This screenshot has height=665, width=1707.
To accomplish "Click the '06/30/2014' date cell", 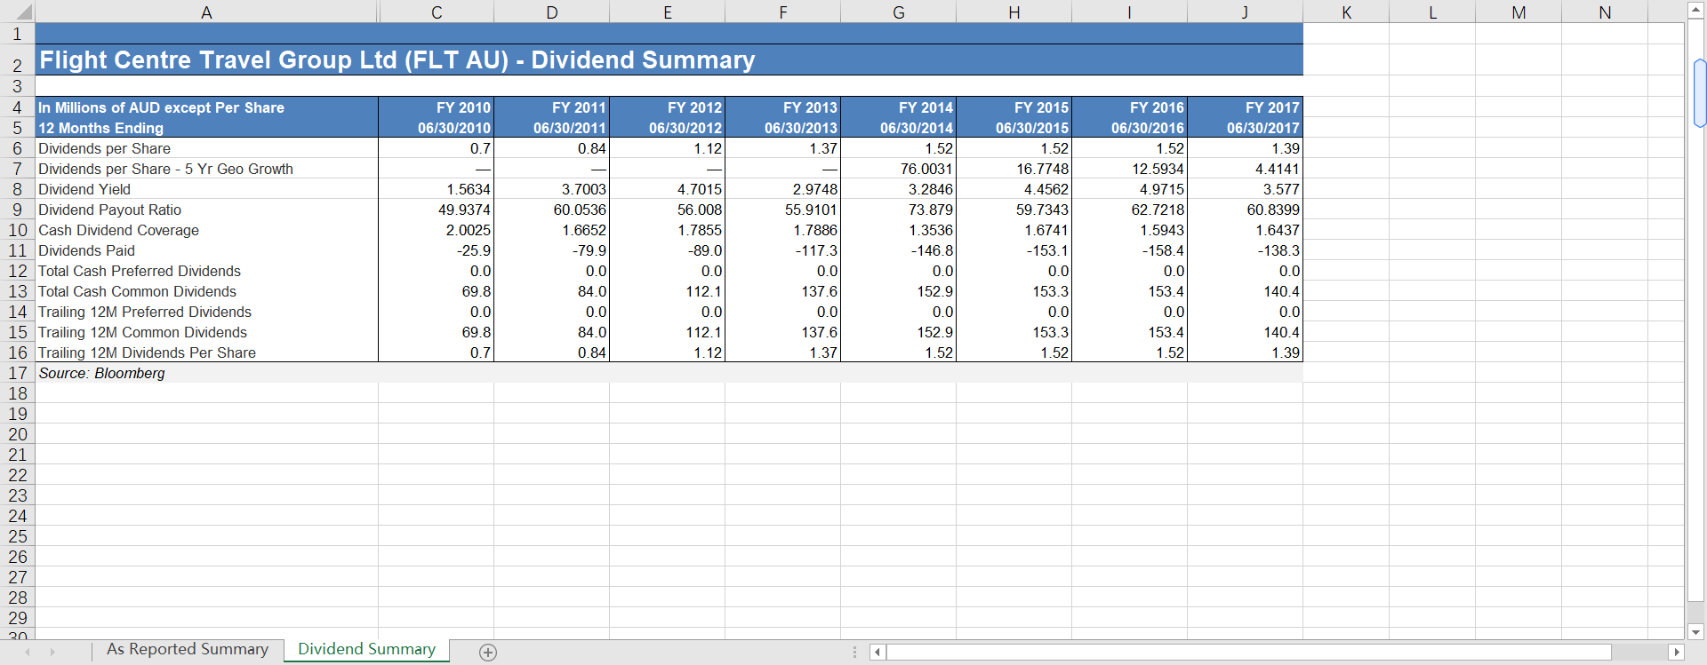I will [x=899, y=128].
